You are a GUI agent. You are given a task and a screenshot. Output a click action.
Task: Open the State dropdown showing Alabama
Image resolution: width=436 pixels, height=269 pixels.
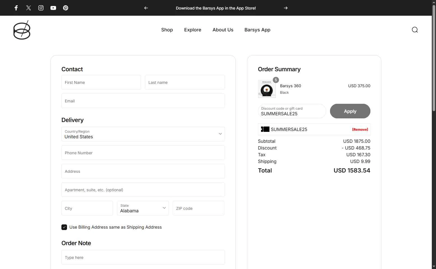(x=143, y=208)
